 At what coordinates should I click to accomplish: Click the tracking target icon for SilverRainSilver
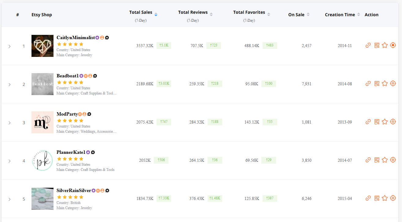pyautogui.click(x=393, y=198)
